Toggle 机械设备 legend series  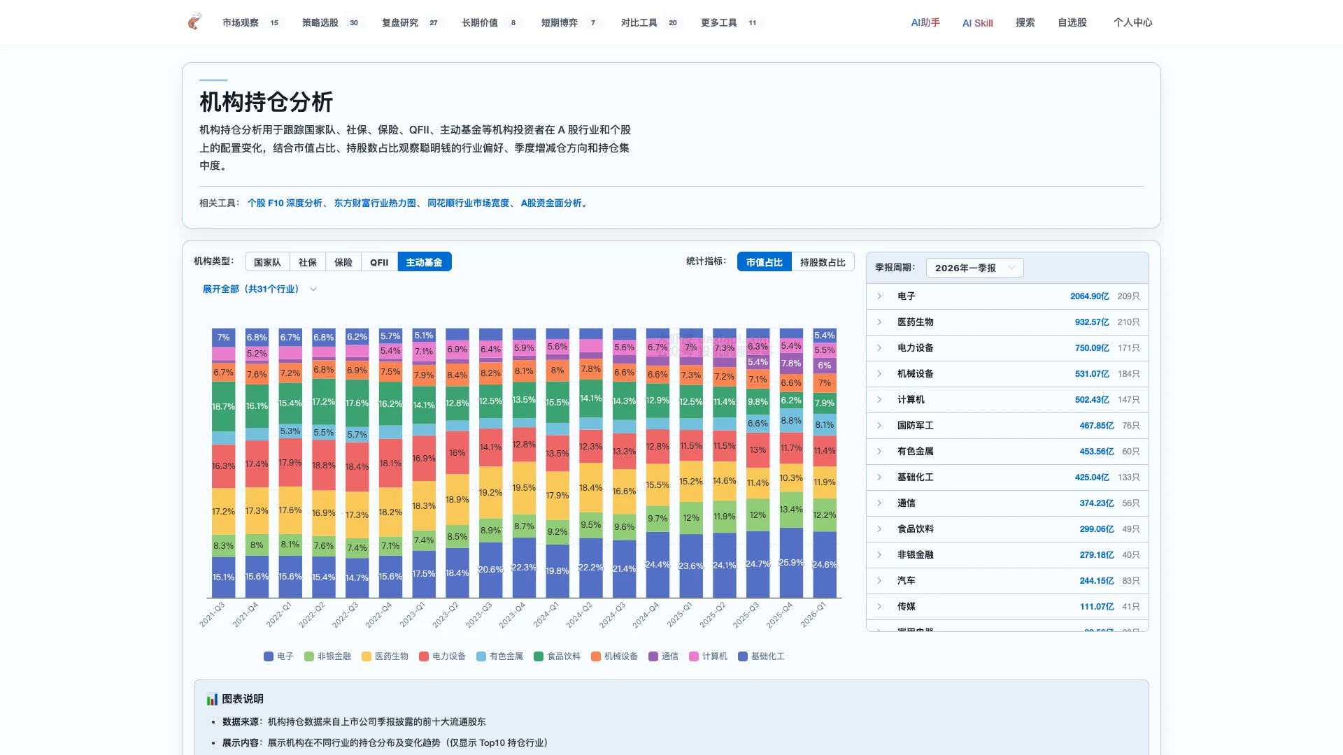tap(614, 656)
